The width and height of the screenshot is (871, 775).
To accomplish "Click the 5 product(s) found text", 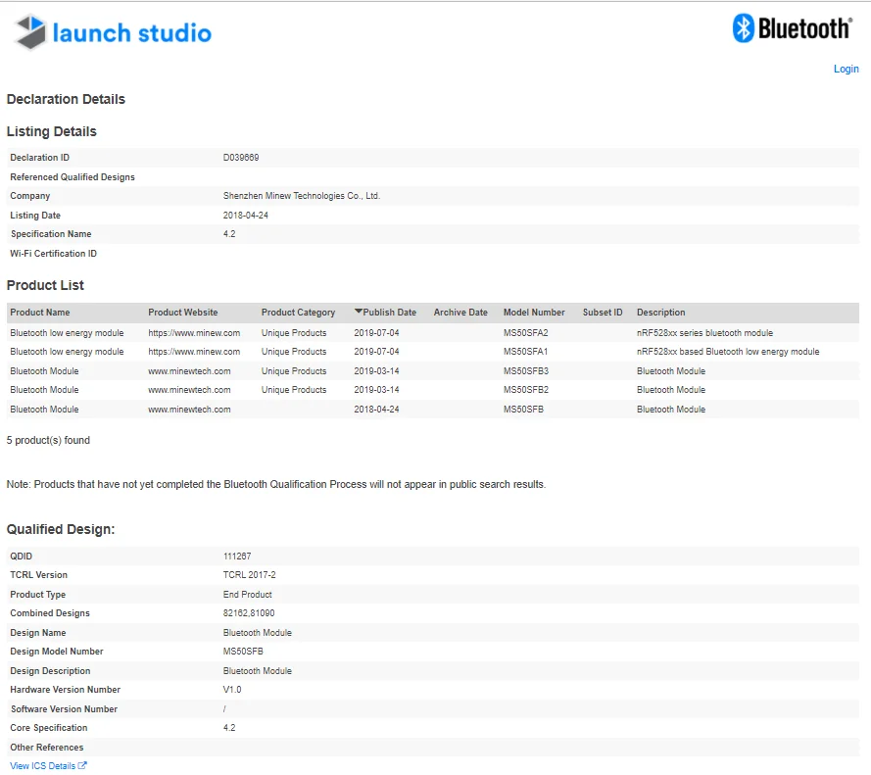I will (48, 441).
